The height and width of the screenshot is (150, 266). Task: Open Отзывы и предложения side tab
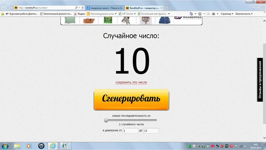260,80
